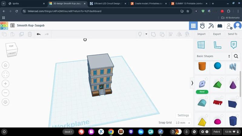
Task: Open the Sim Lab hand icon
Action: (x=202, y=26)
